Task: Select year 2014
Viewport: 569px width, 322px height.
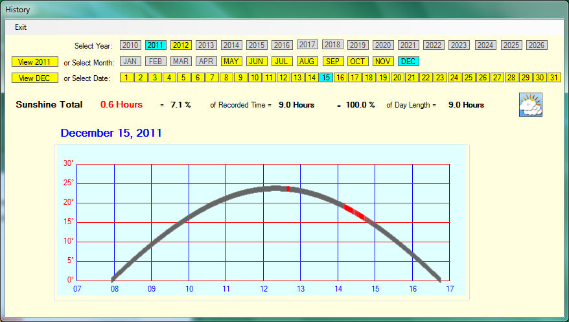Action: (x=231, y=45)
